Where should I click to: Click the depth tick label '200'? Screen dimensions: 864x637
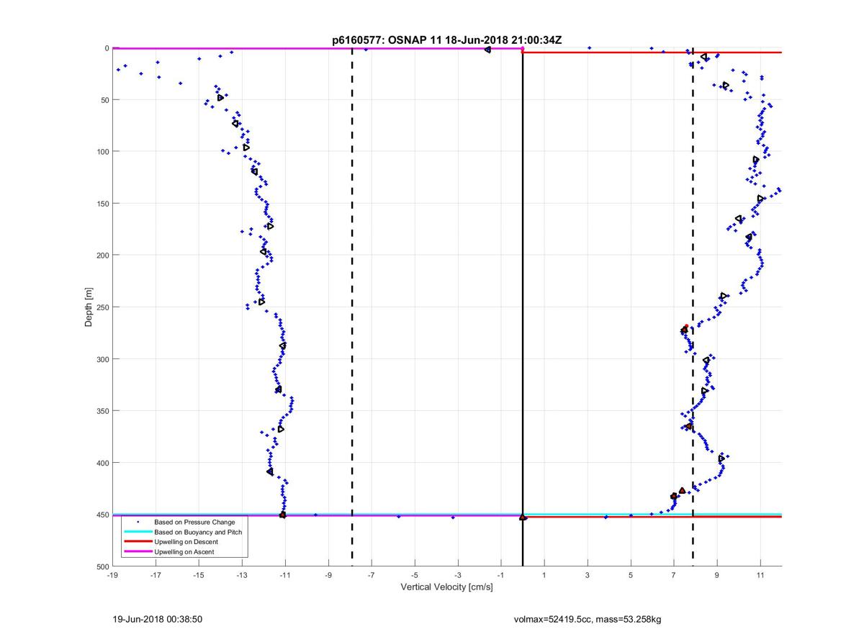point(102,256)
